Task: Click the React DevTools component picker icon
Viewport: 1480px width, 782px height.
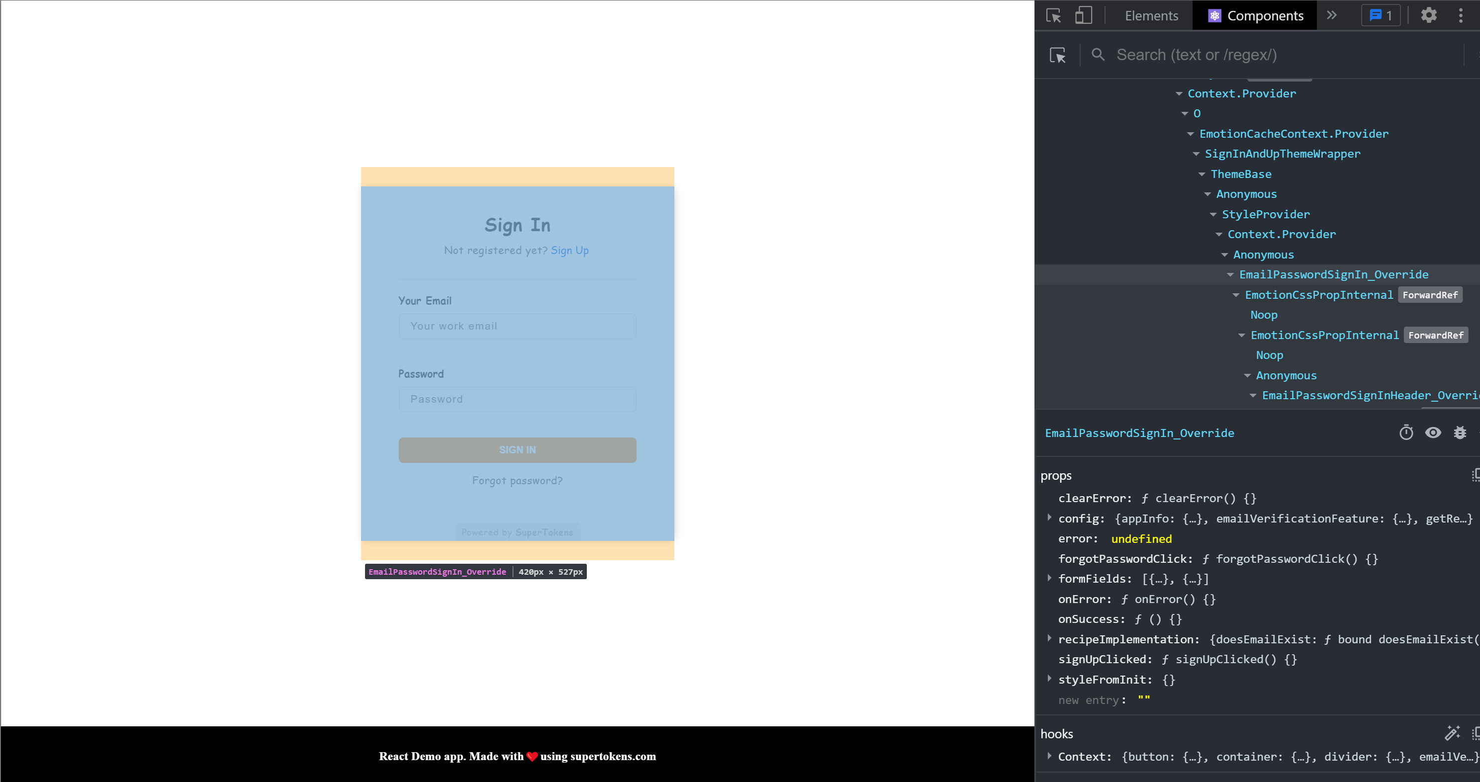Action: (1058, 54)
